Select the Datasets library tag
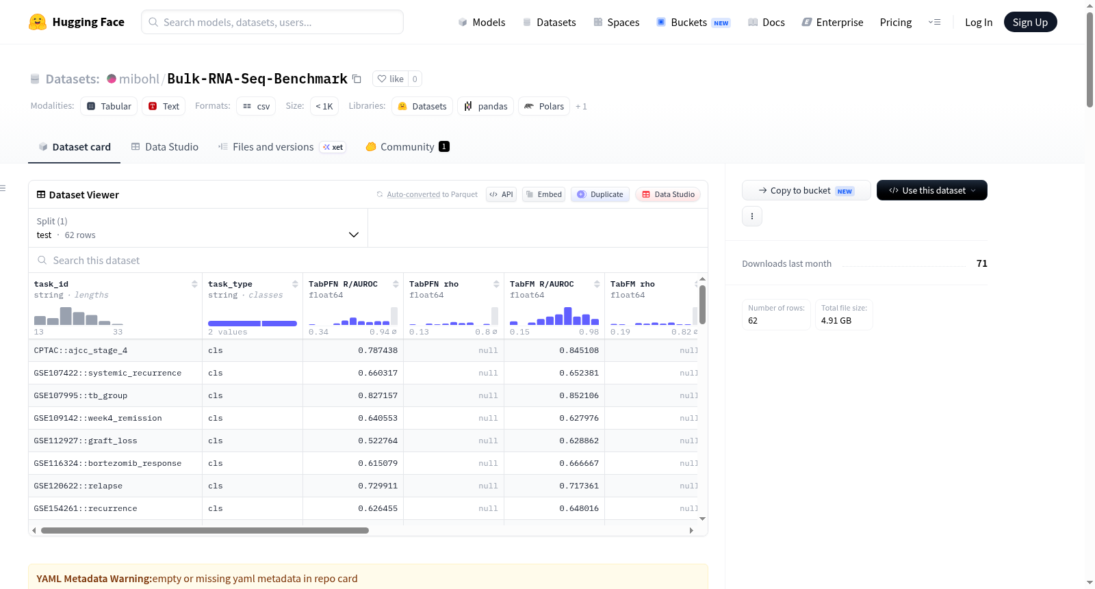The width and height of the screenshot is (1095, 589). (x=422, y=106)
